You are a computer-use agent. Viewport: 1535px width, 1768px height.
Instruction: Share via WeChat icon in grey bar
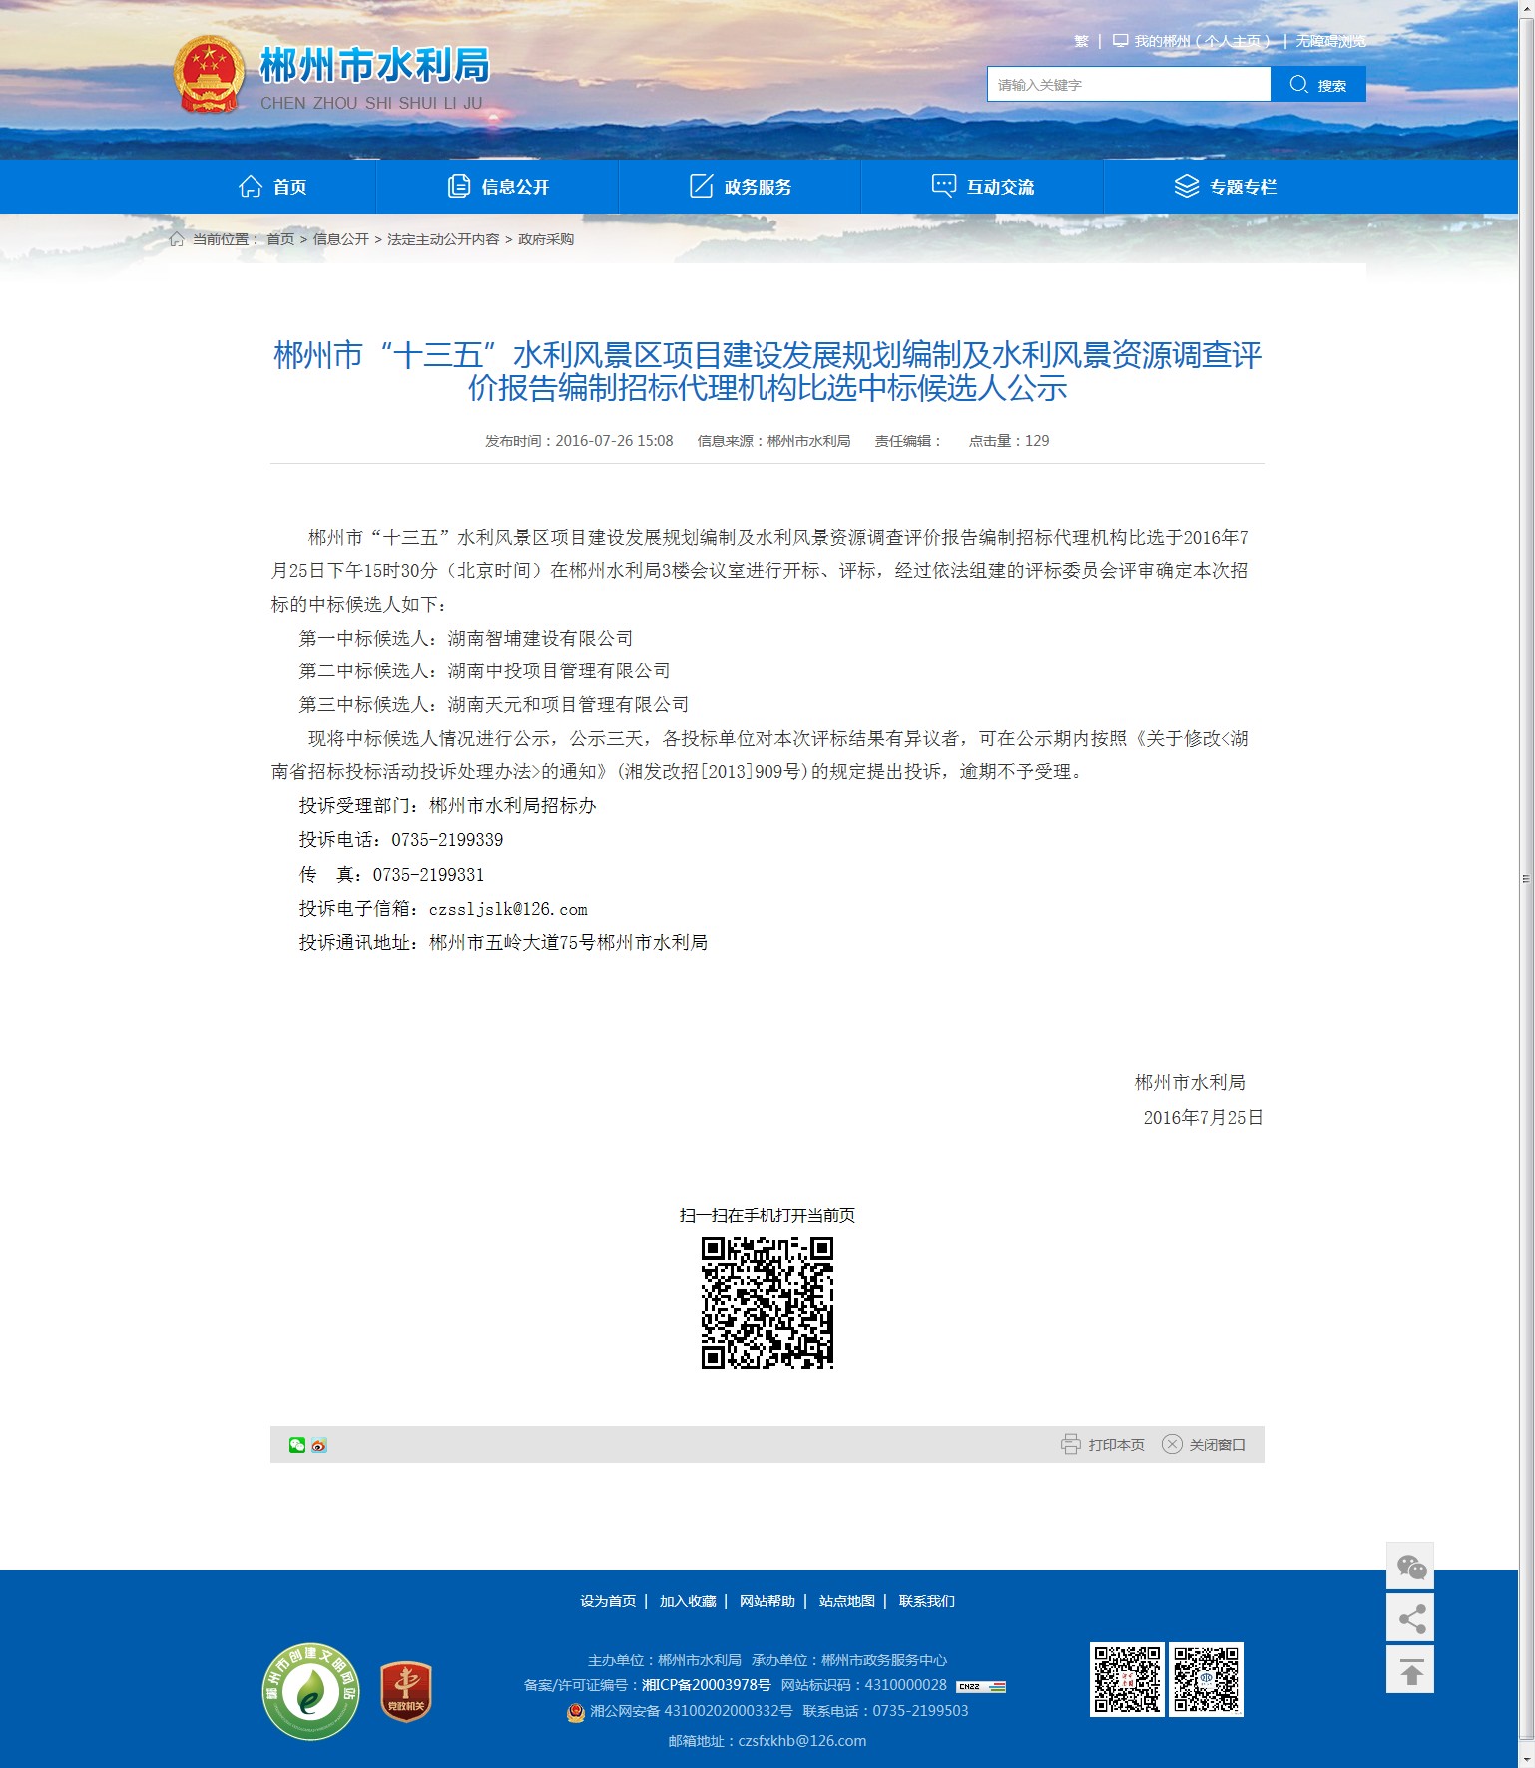(297, 1445)
